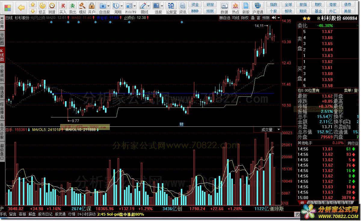Toggle the 叠 overlay option
The height and width of the screenshot is (221, 361).
tap(253, 18)
